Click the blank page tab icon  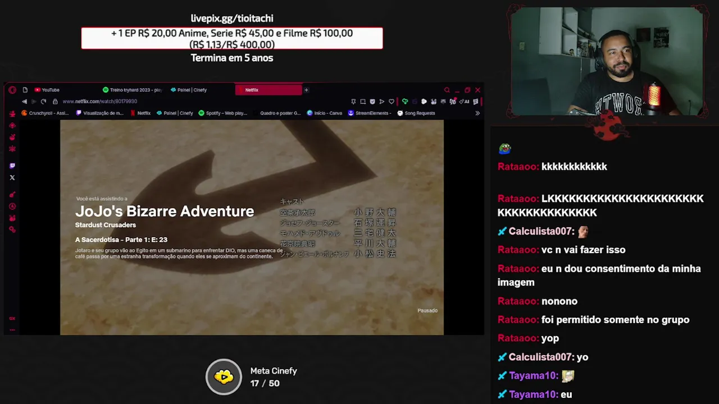click(25, 90)
